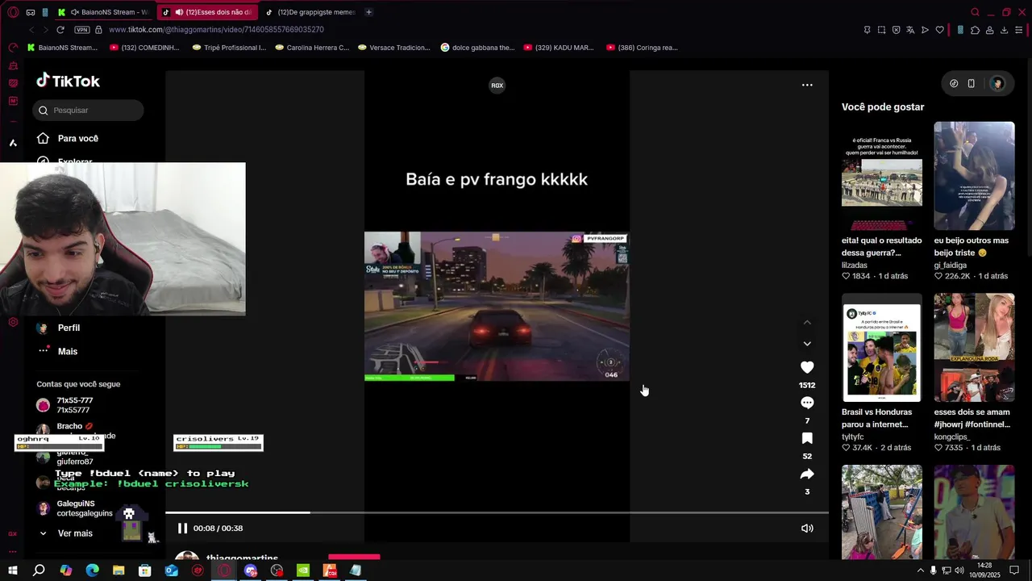Open File Explorer from the taskbar
This screenshot has height=581, width=1032.
click(x=119, y=571)
